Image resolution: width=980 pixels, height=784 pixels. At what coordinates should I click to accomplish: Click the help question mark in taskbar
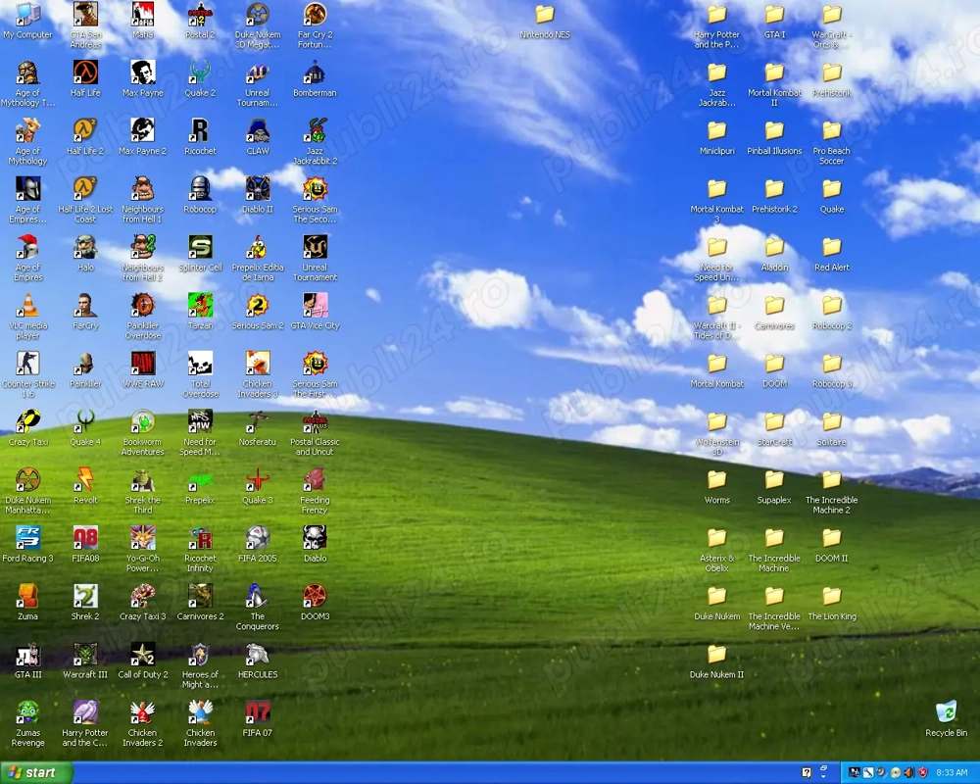pos(807,773)
